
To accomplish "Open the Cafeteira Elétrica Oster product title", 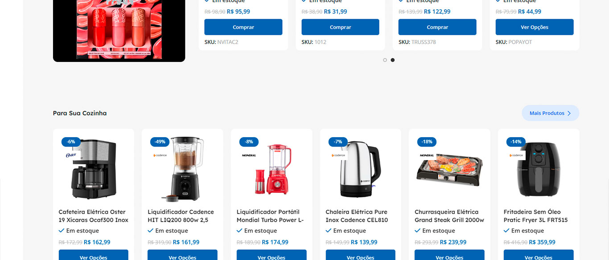I will [93, 216].
